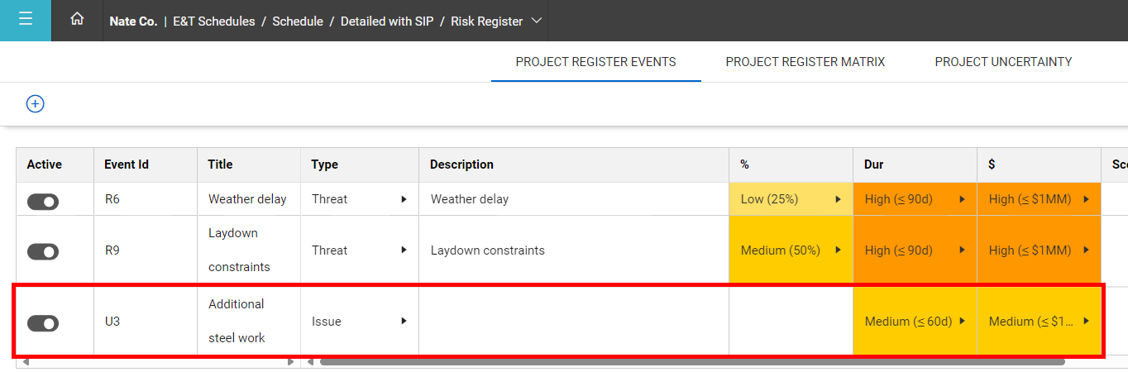Open Type dropdown for Additional steel work

404,321
